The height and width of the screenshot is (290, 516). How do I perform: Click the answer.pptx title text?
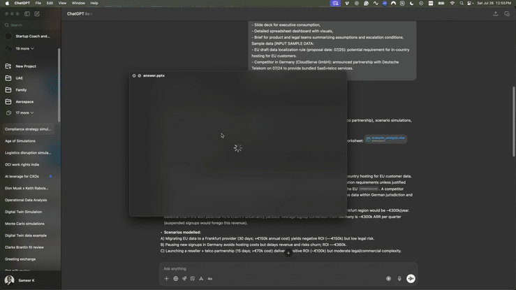coord(154,75)
